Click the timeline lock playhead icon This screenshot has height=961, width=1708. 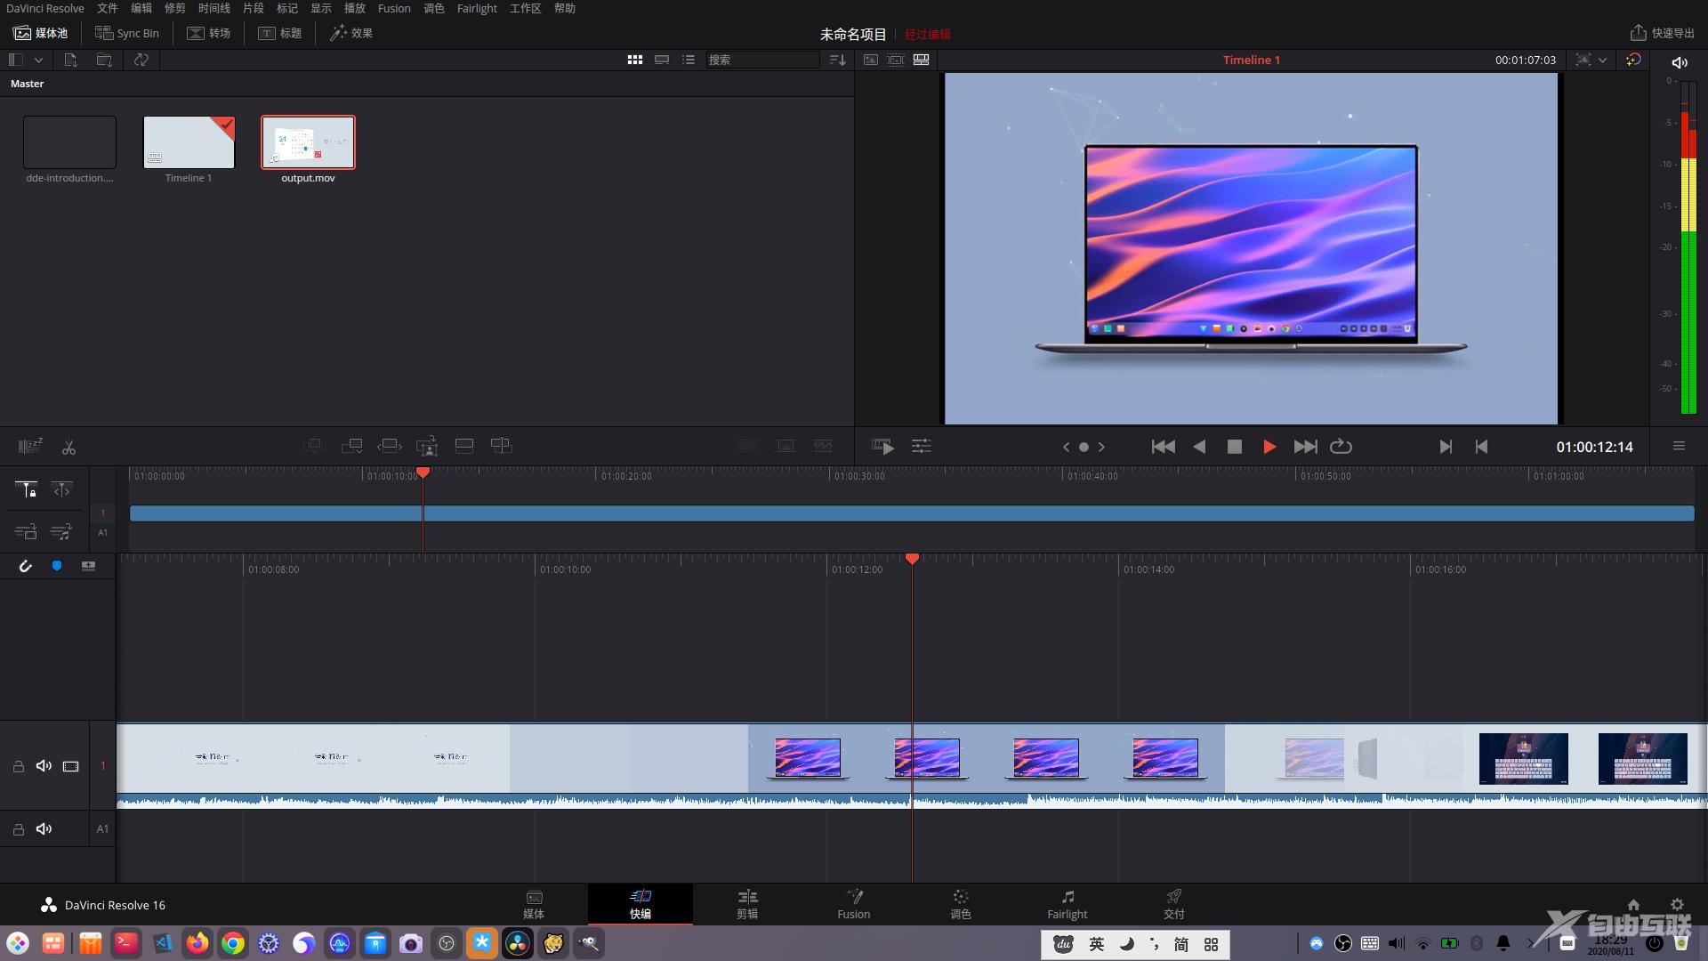point(26,489)
